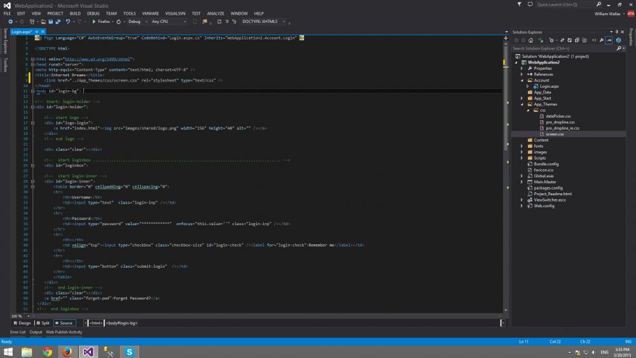Open browser selection dropdown arrow next to Firefox
The width and height of the screenshot is (636, 358).
[x=113, y=22]
